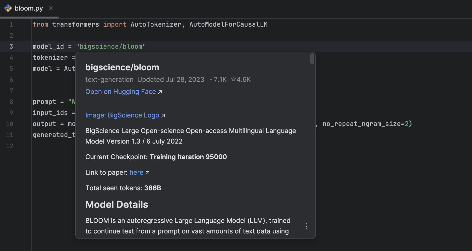
Task: Click the Python file icon on the bloom.py tab
Action: pyautogui.click(x=8, y=8)
